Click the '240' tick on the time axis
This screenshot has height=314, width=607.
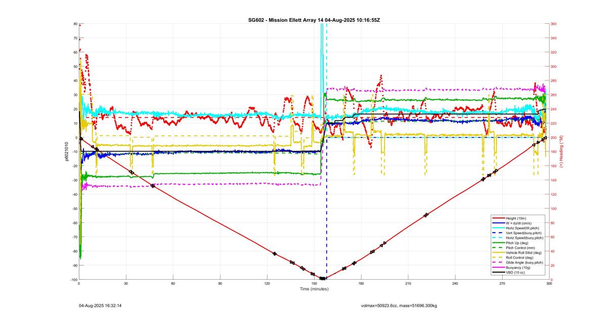(x=455, y=284)
